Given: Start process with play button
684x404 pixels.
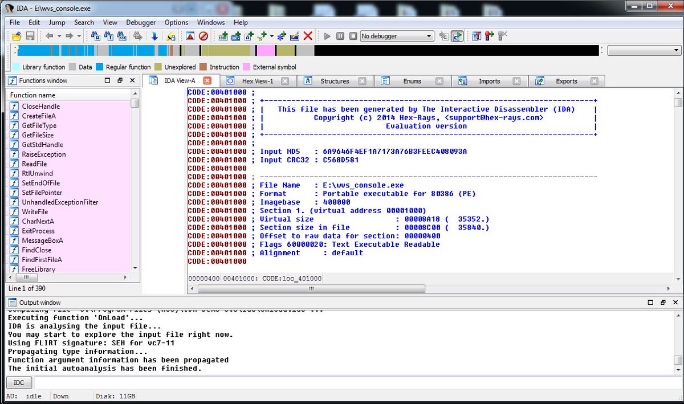Looking at the screenshot, I should [x=327, y=36].
